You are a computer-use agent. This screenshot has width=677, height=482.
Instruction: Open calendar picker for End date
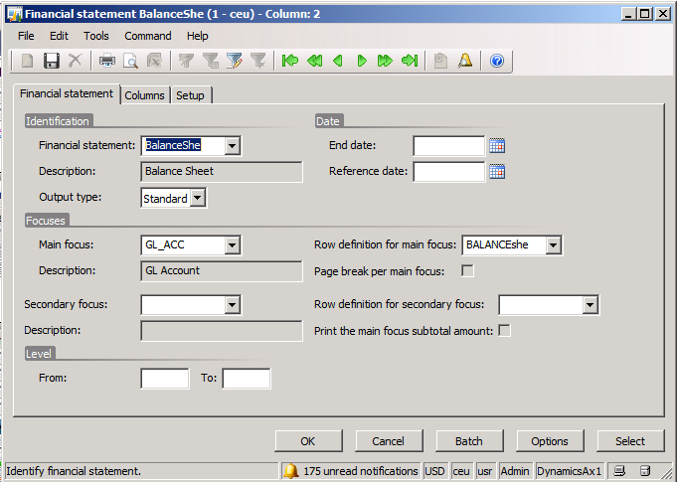pyautogui.click(x=497, y=146)
